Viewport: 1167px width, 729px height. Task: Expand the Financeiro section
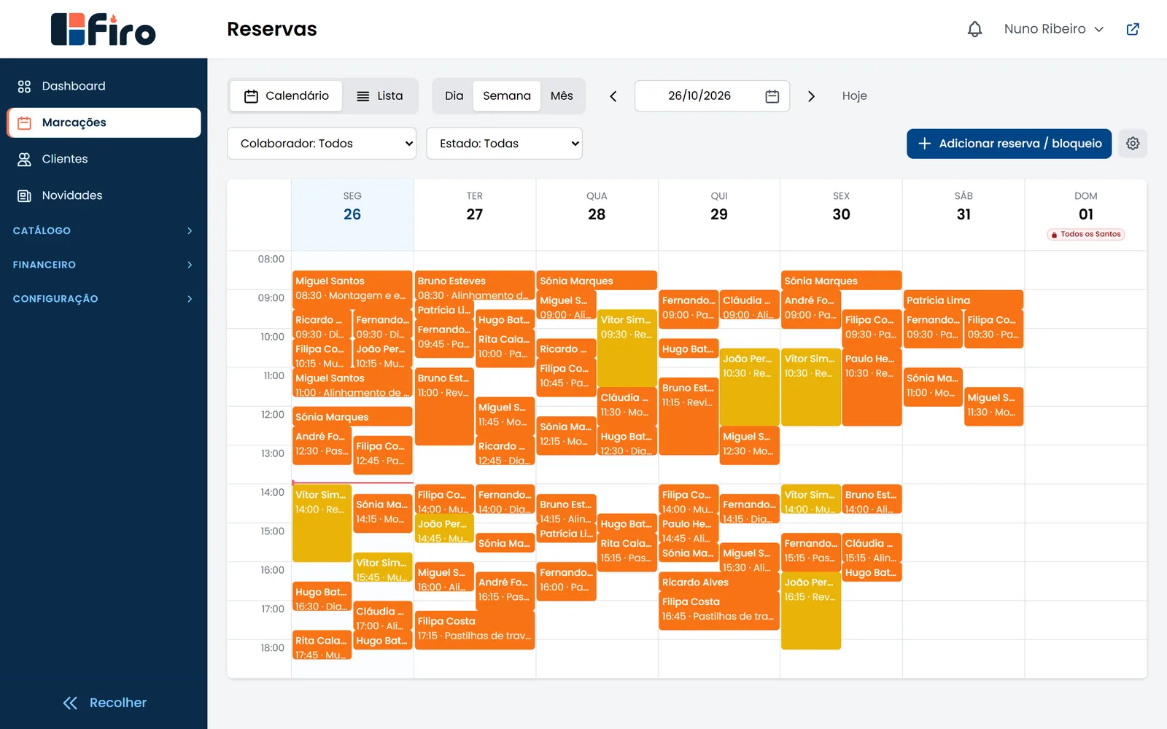pyautogui.click(x=104, y=265)
